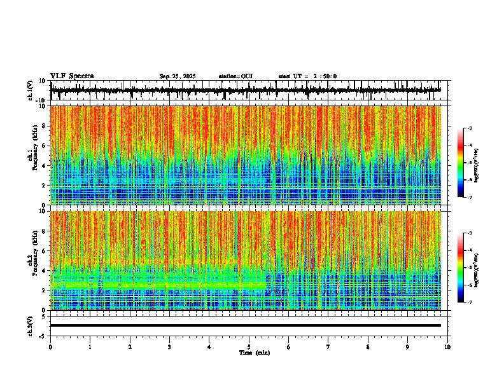Click the 'ch.3(V)' axis label
The width and height of the screenshot is (504, 389).
coord(31,326)
